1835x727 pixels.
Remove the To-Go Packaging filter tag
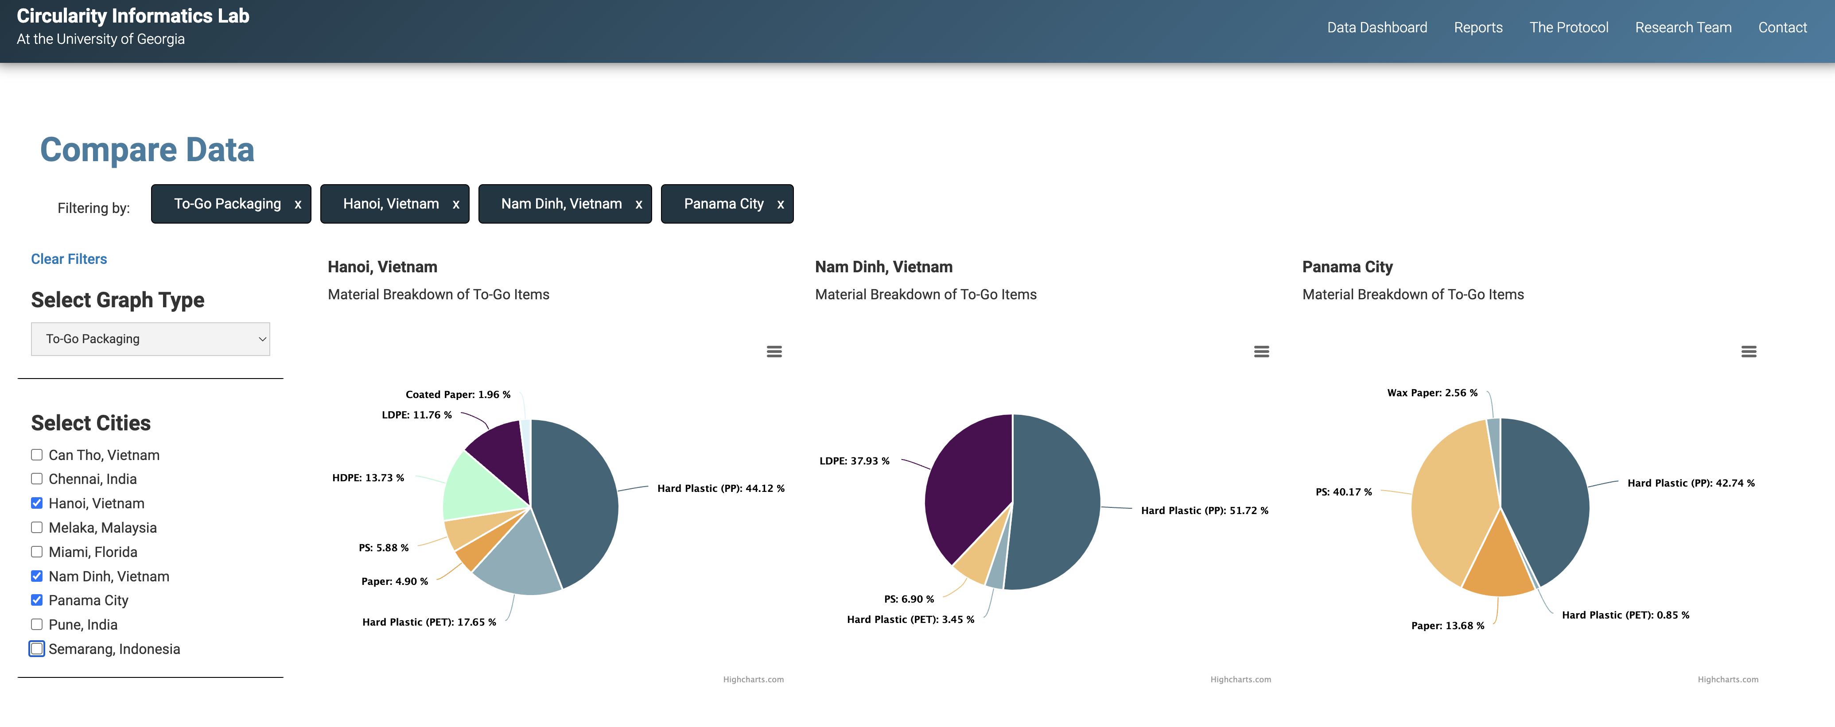tap(298, 205)
